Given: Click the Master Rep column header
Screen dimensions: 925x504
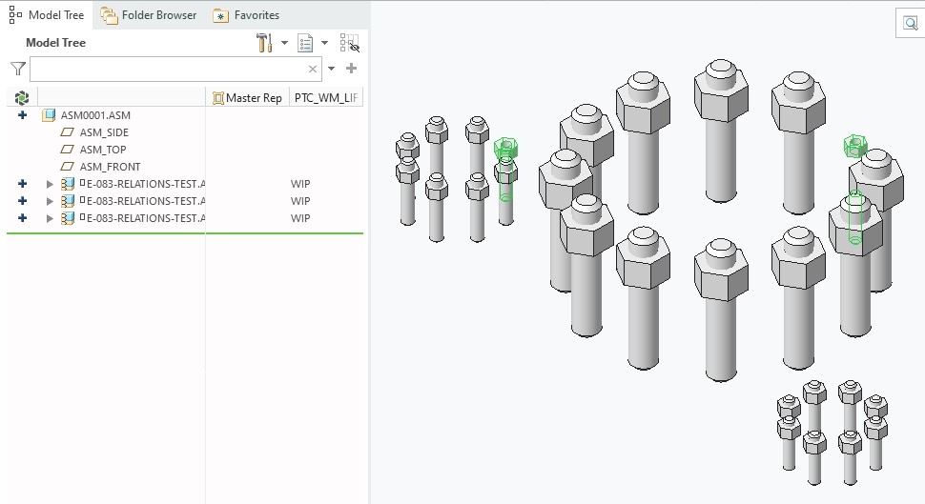Looking at the screenshot, I should 248,97.
